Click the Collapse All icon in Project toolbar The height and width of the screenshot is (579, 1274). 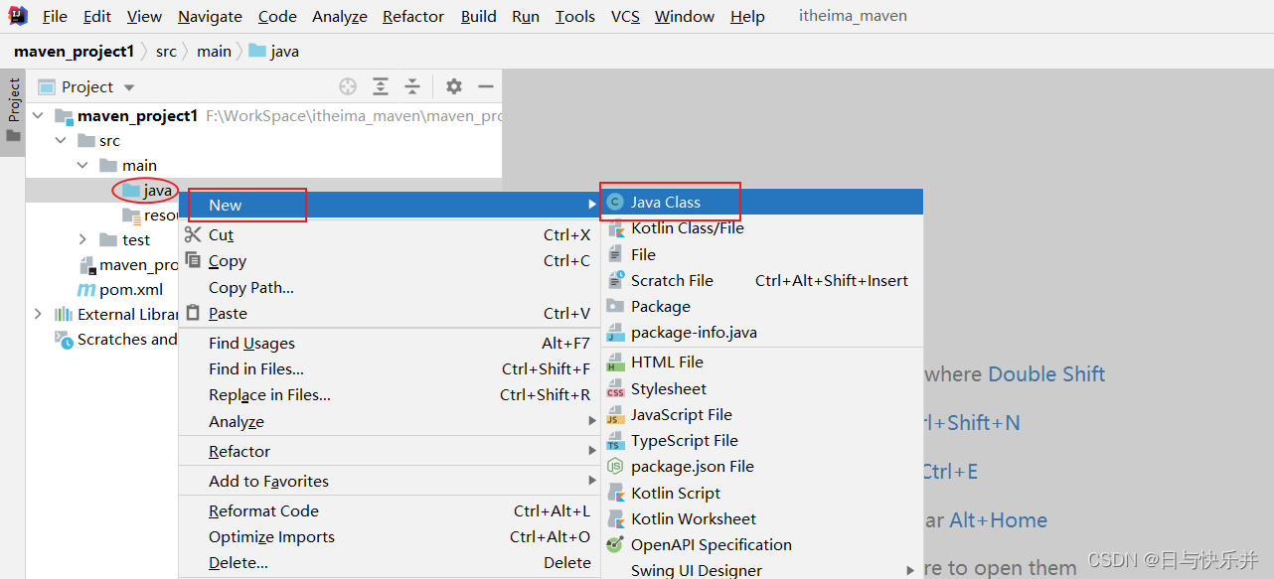pyautogui.click(x=412, y=86)
